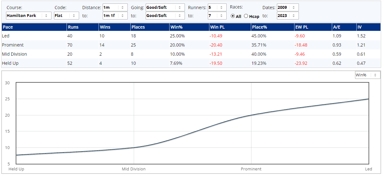This screenshot has width=383, height=177.
Task: Sort table by Runs column header
Action: 73,27
